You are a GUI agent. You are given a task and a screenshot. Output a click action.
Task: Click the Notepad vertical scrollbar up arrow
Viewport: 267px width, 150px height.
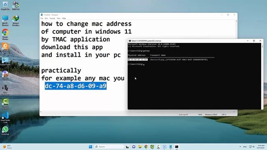point(236,21)
